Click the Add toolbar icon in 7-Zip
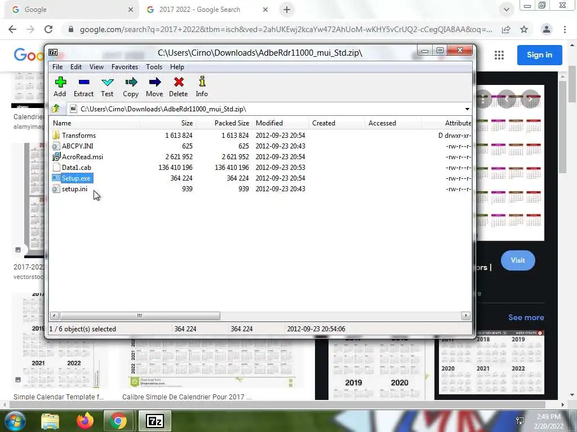Viewport: 577px width, 432px height. pos(60,87)
